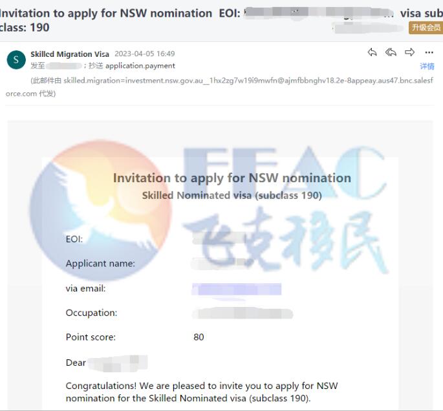The height and width of the screenshot is (411, 443).
Task: Click the Point score value 80
Action: 199,337
